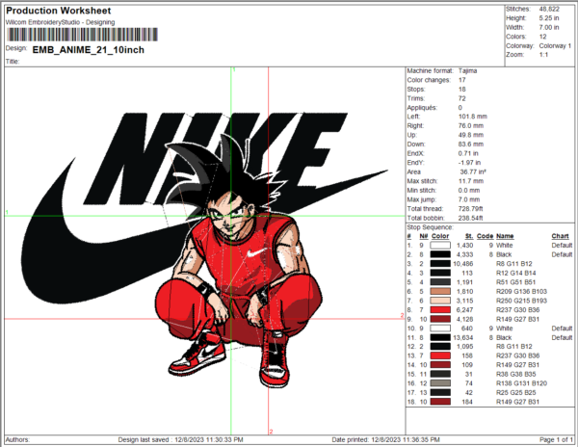Click the stitch count 4,128
This screenshot has height=447, width=578.
click(465, 319)
